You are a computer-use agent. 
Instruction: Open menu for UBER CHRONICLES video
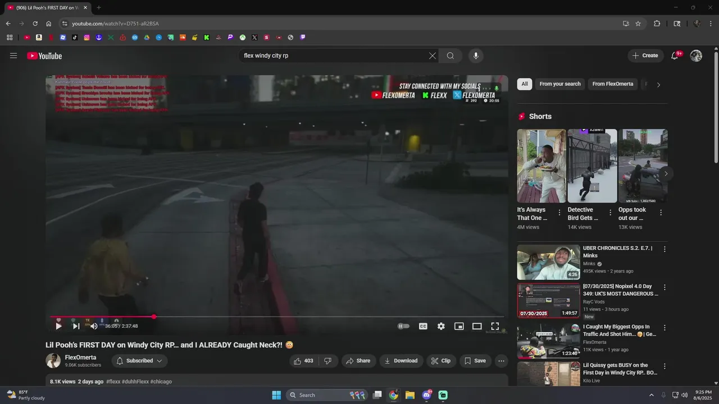(x=665, y=249)
